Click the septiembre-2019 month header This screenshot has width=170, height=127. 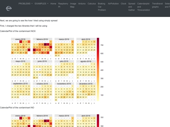click(20, 84)
